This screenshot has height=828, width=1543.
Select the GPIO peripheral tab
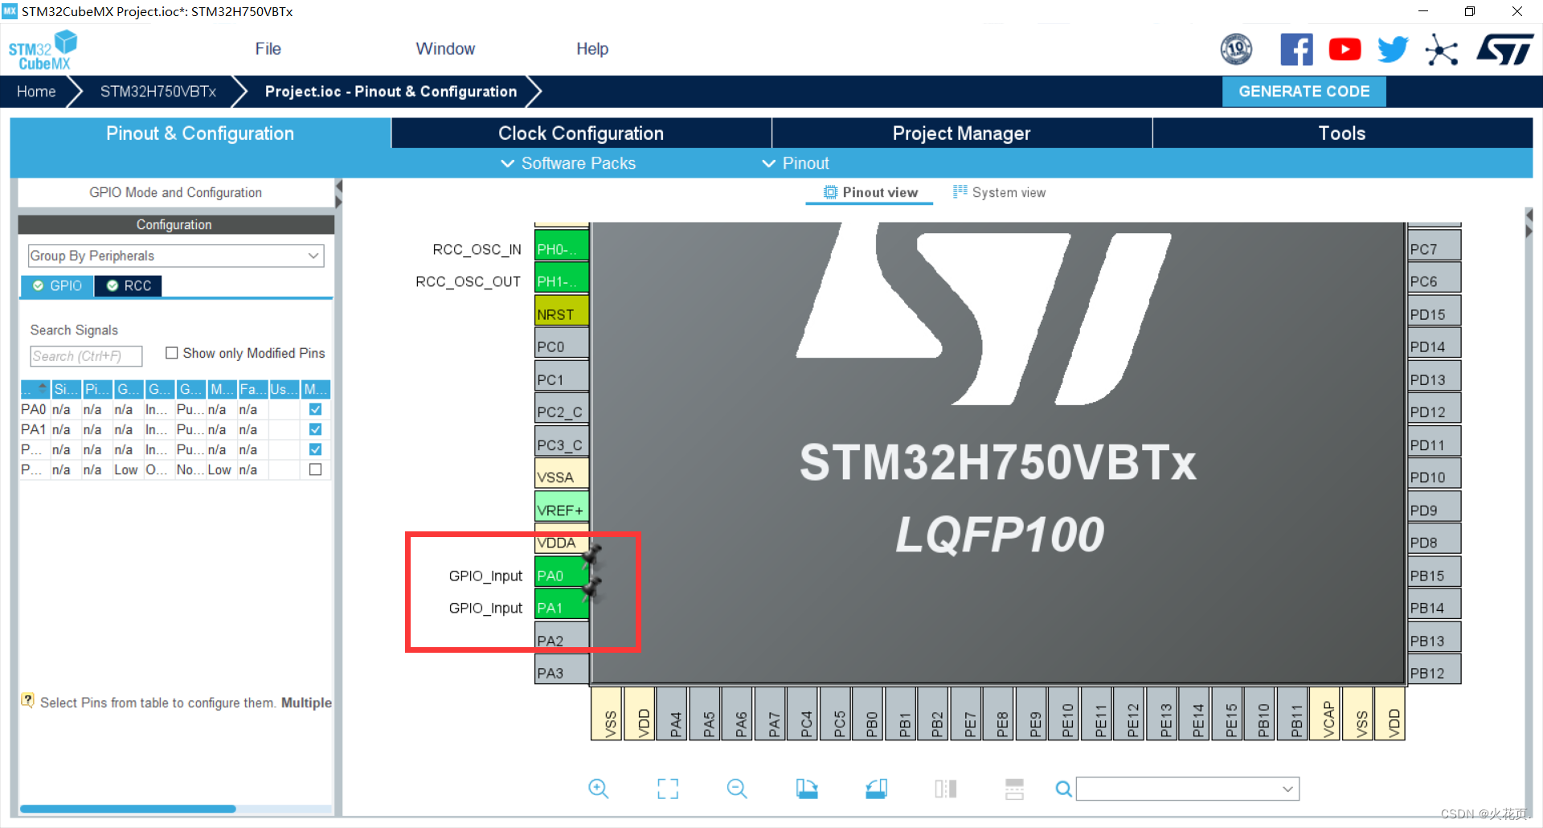pyautogui.click(x=57, y=285)
